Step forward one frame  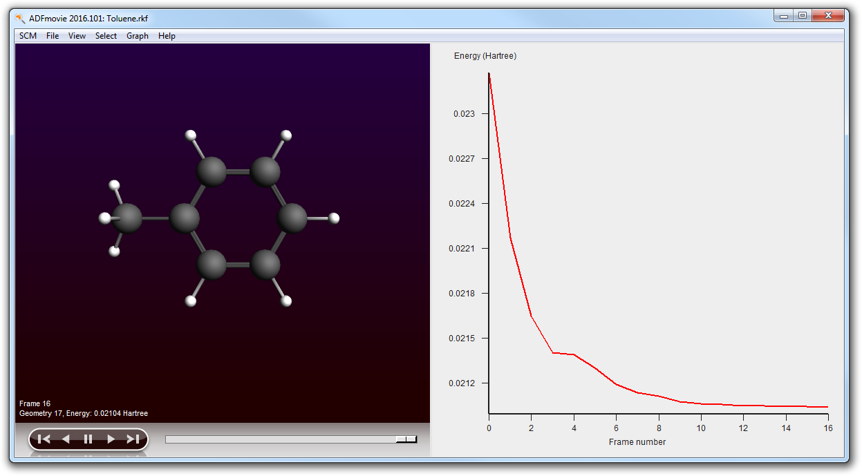(111, 439)
